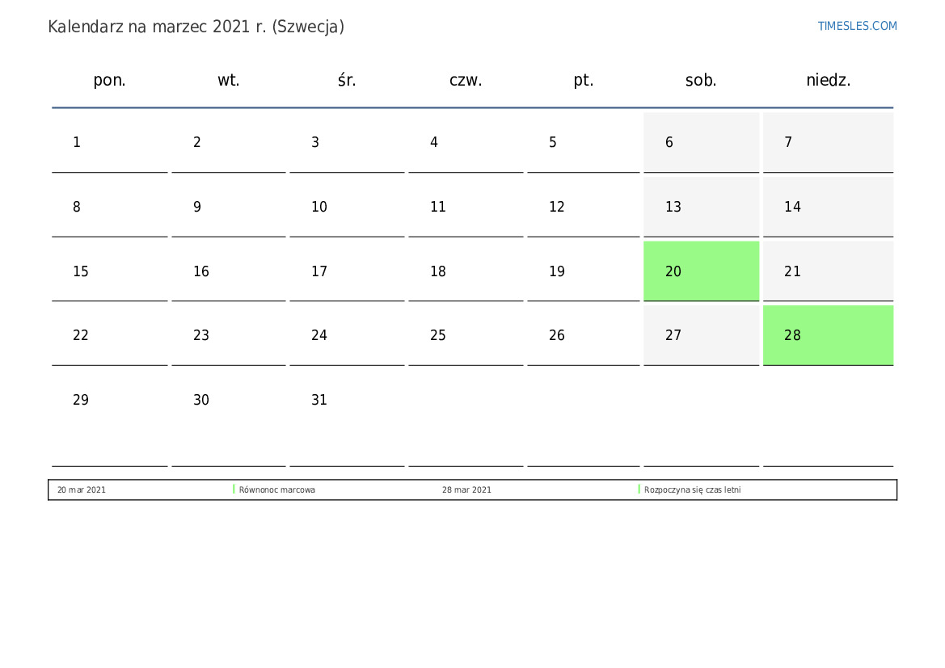The width and height of the screenshot is (945, 668).
Task: Select the 'śr.' weekday header
Action: click(x=347, y=80)
